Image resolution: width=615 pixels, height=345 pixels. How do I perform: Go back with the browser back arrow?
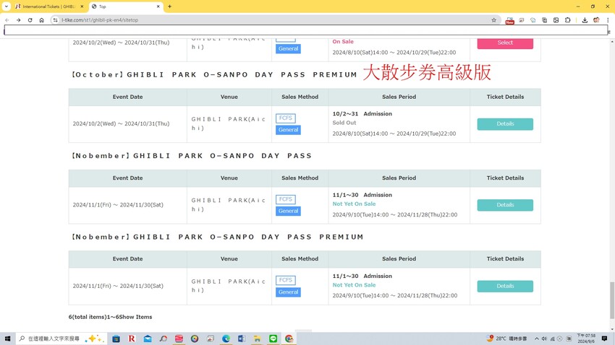[x=7, y=20]
